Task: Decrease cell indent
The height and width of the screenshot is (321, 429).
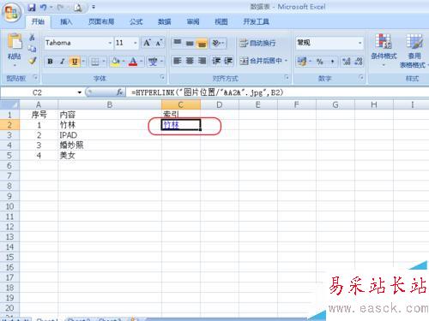Action: point(216,61)
